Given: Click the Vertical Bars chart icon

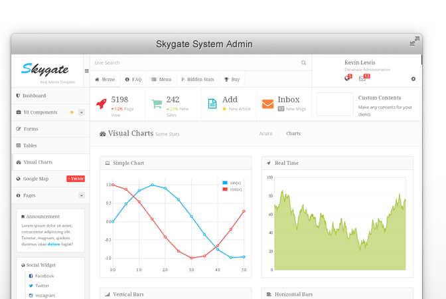Looking at the screenshot, I should coord(108,294).
